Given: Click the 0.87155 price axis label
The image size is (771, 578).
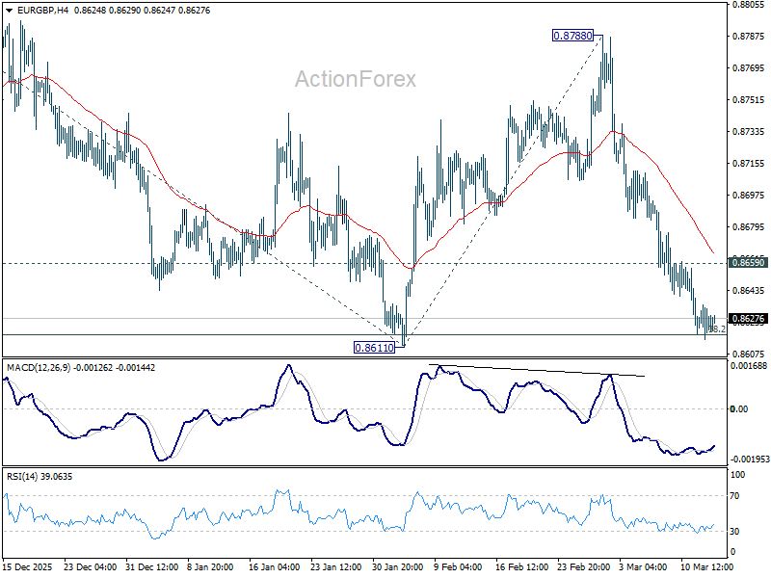Looking at the screenshot, I should click(x=749, y=163).
